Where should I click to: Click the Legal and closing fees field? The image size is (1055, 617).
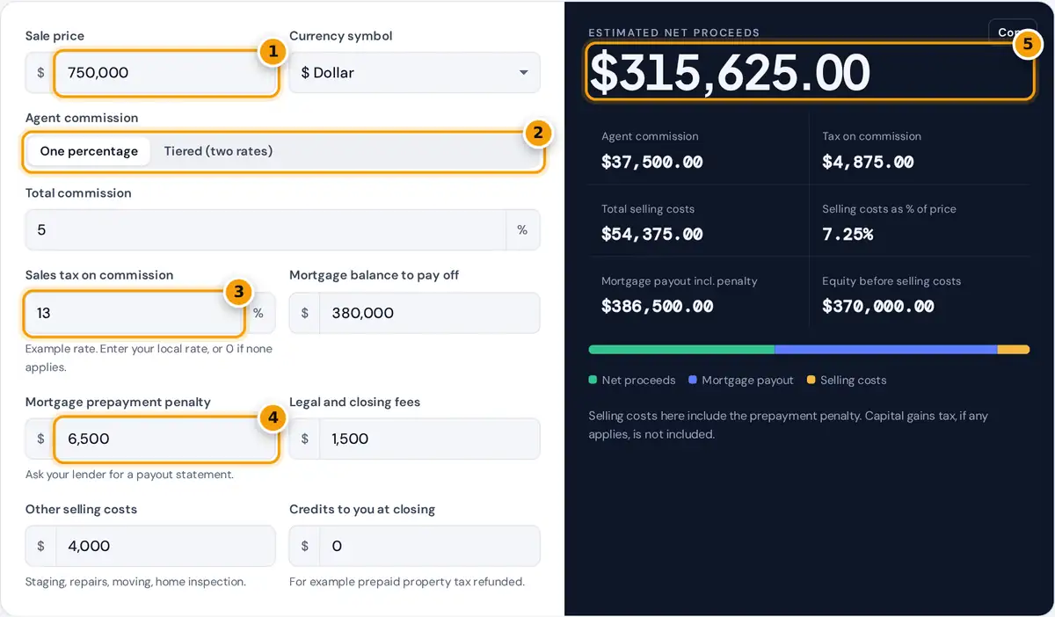tap(430, 439)
